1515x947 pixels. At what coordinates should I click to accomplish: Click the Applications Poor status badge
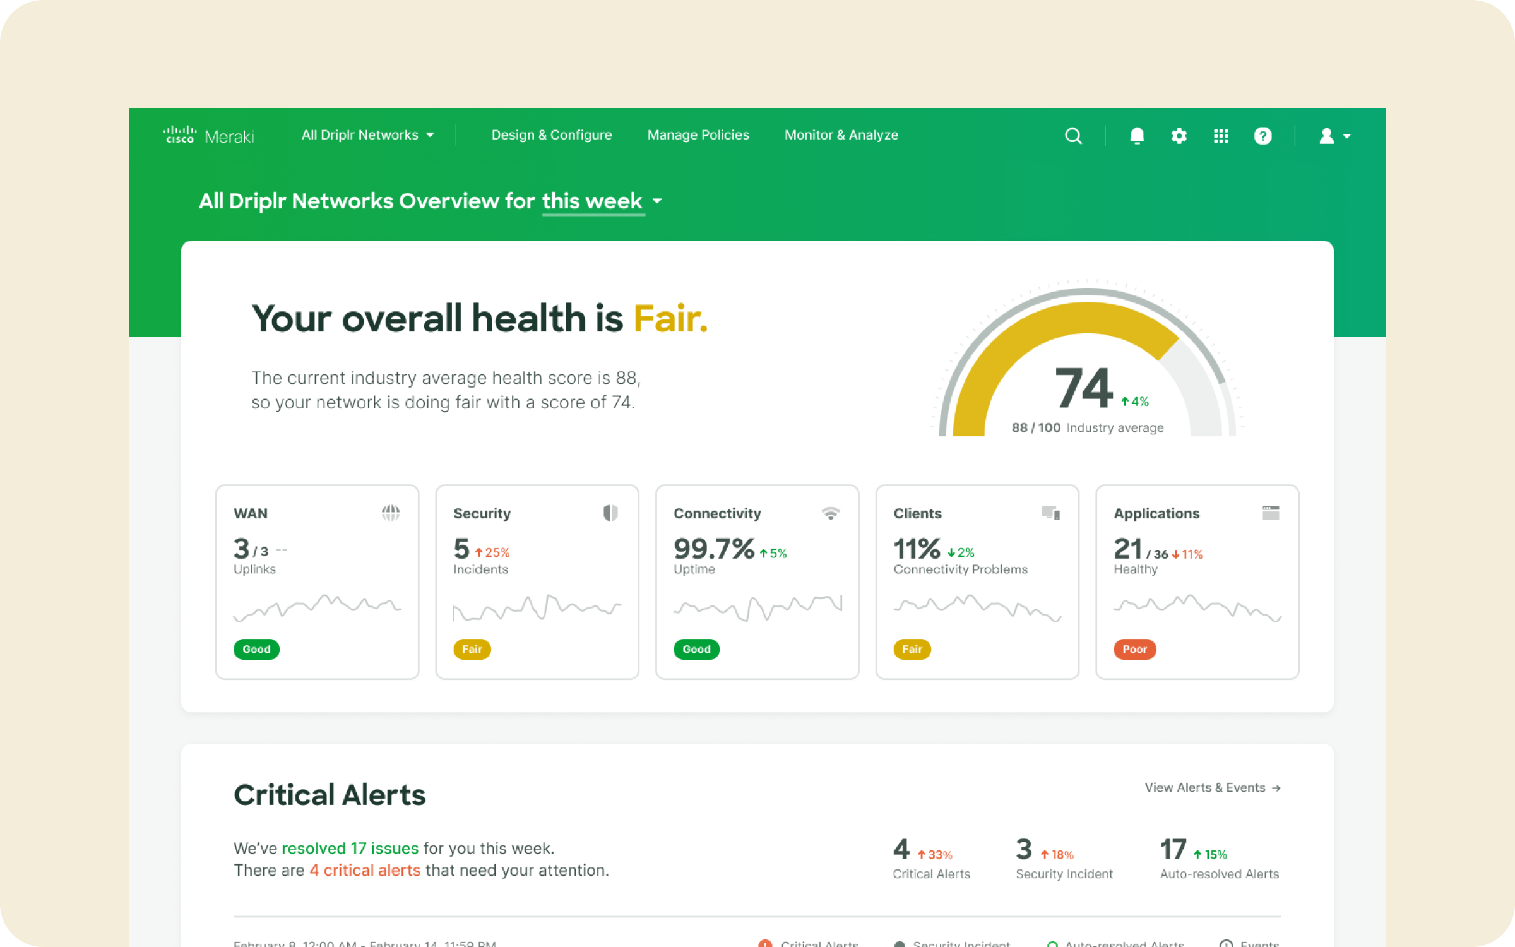[x=1134, y=649]
